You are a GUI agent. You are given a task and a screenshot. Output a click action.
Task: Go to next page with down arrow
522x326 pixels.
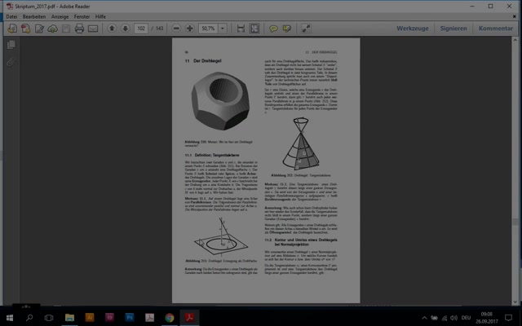click(x=125, y=29)
